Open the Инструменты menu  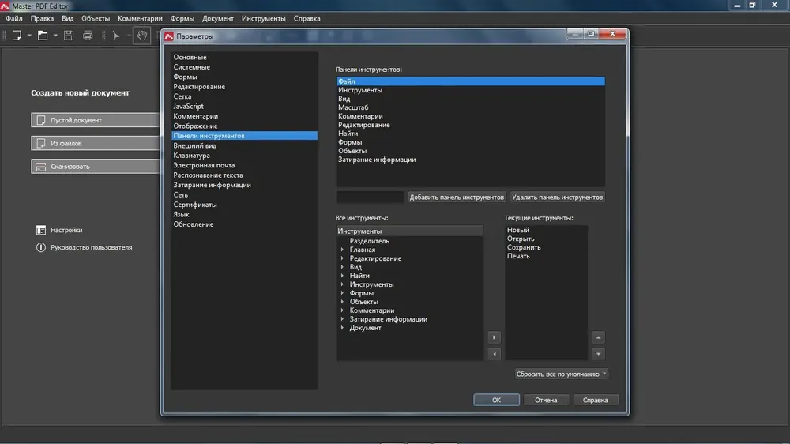click(263, 18)
